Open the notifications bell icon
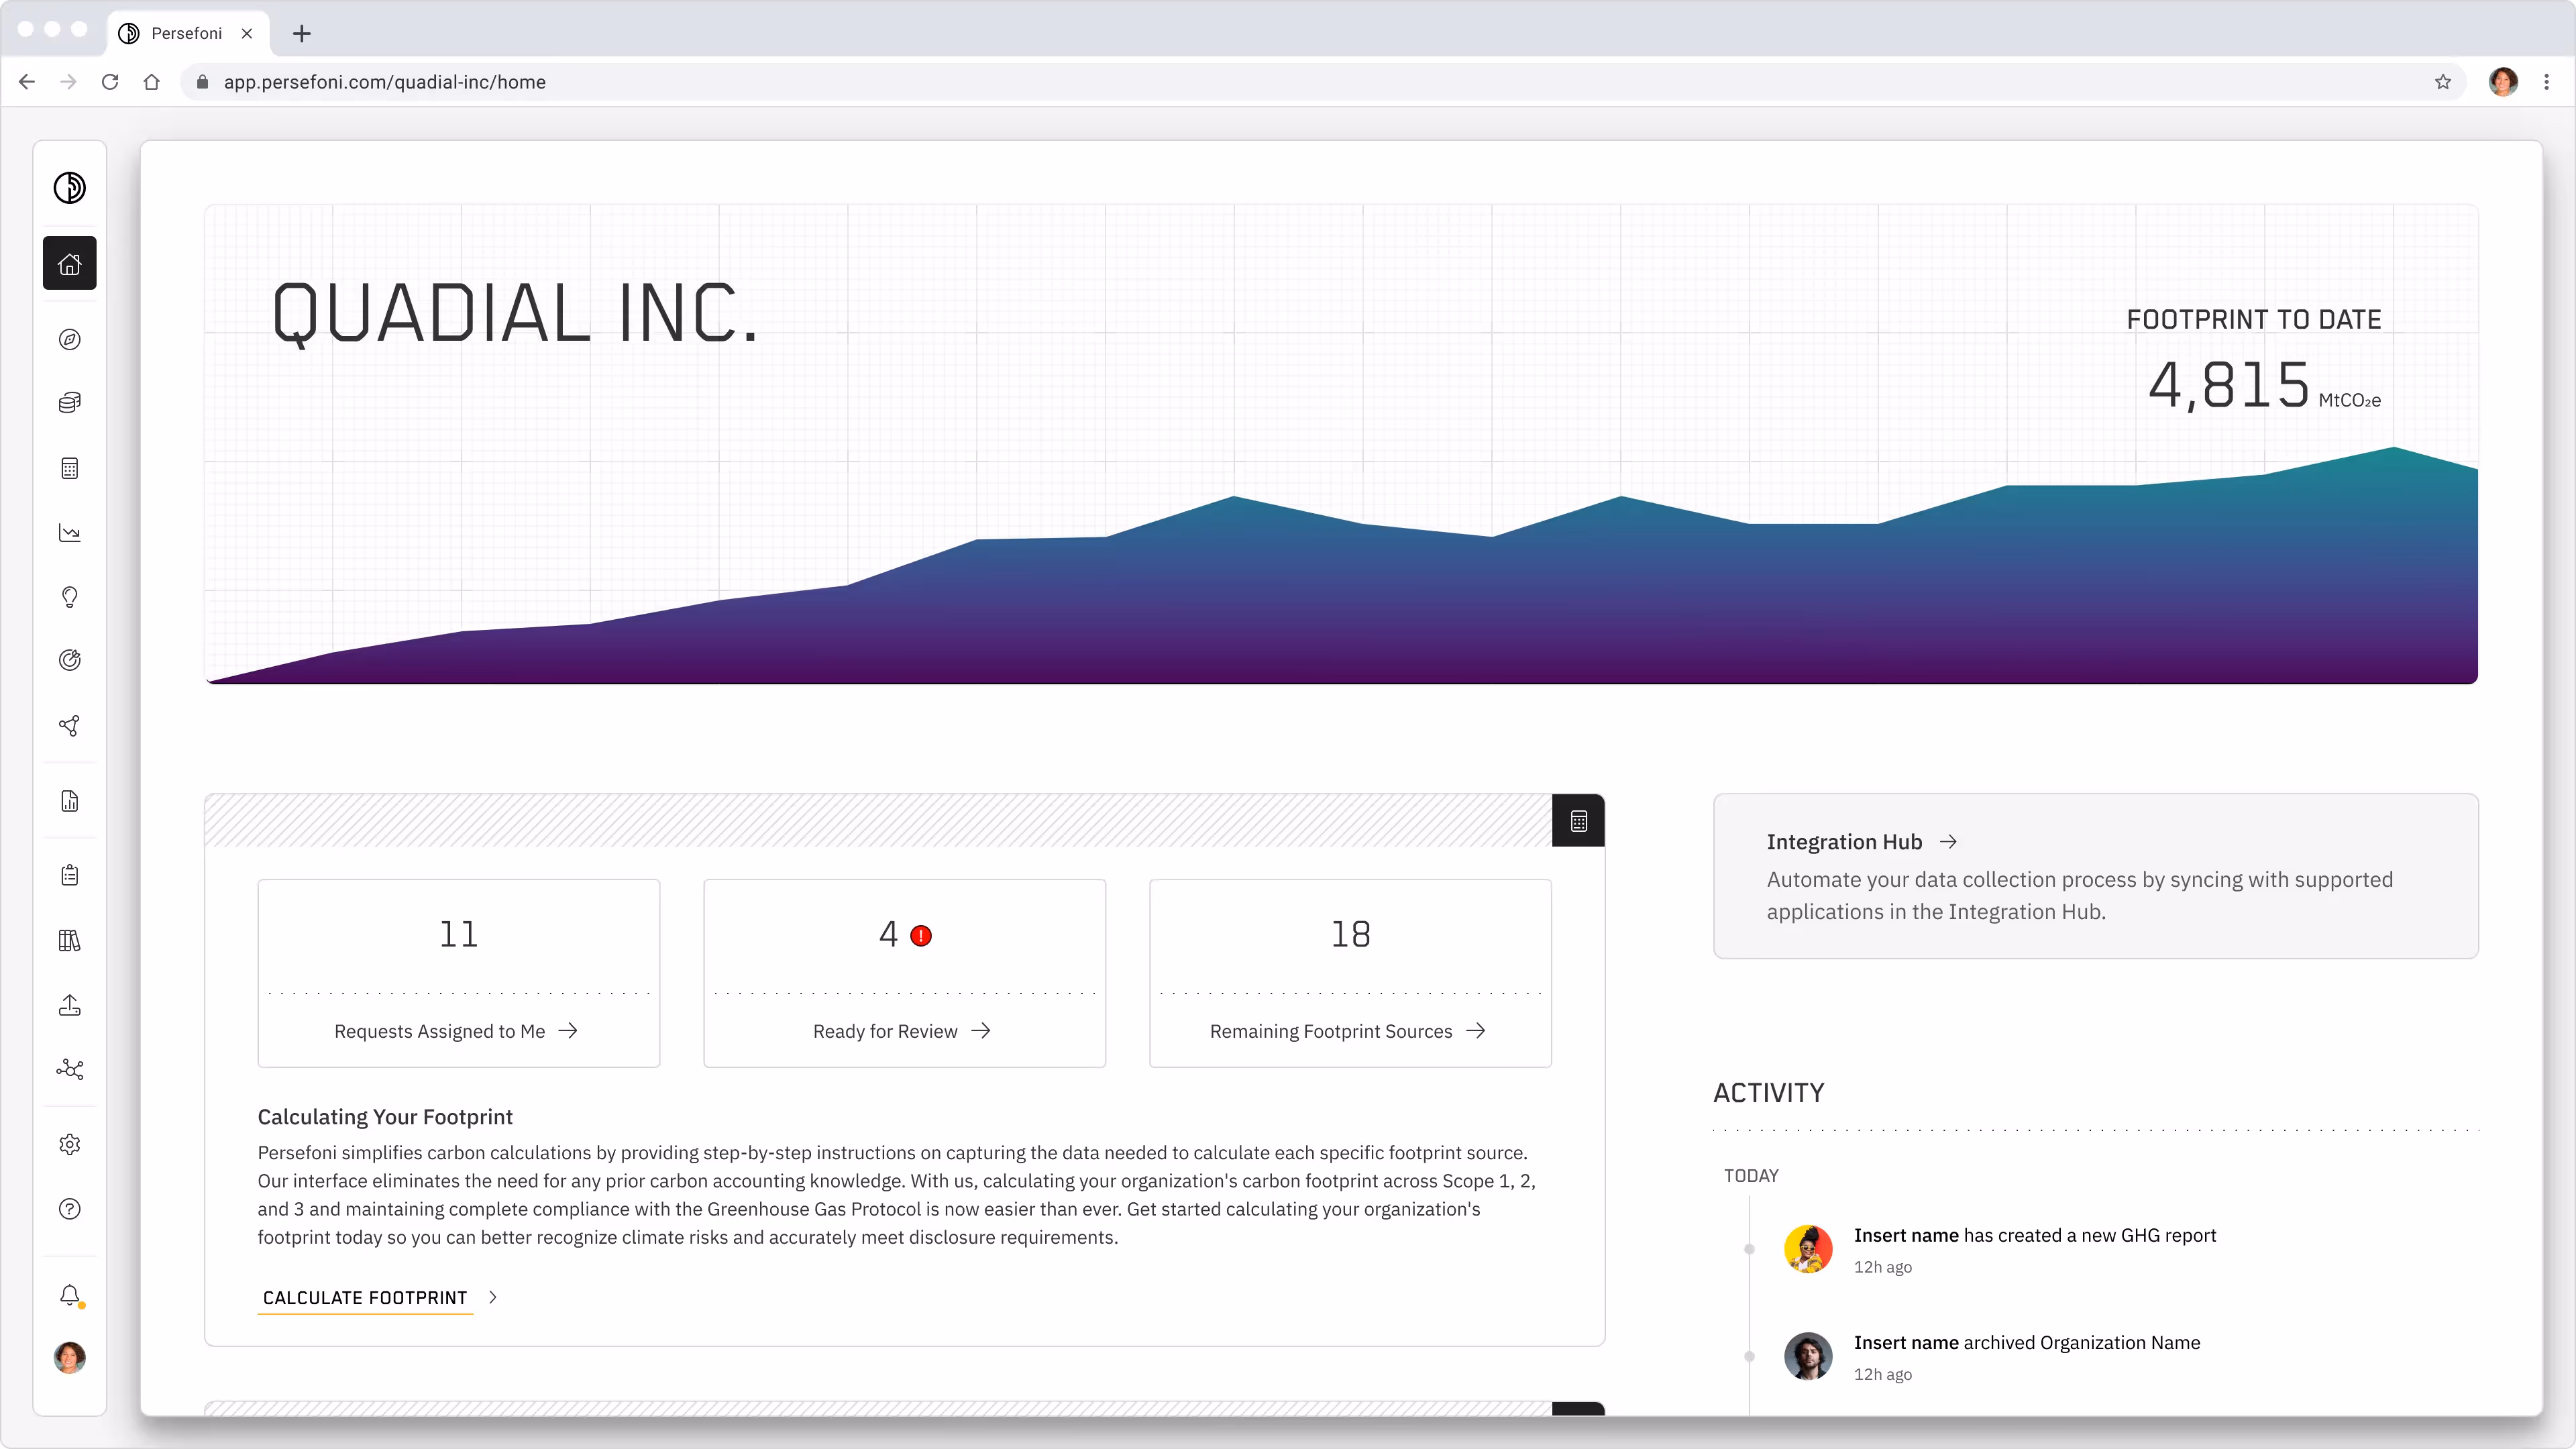2576x1449 pixels. pos(69,1296)
